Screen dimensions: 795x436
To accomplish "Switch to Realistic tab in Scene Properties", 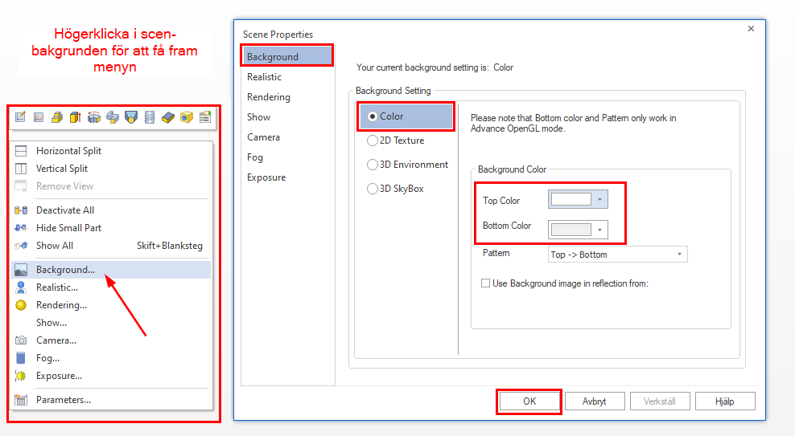I will click(287, 77).
